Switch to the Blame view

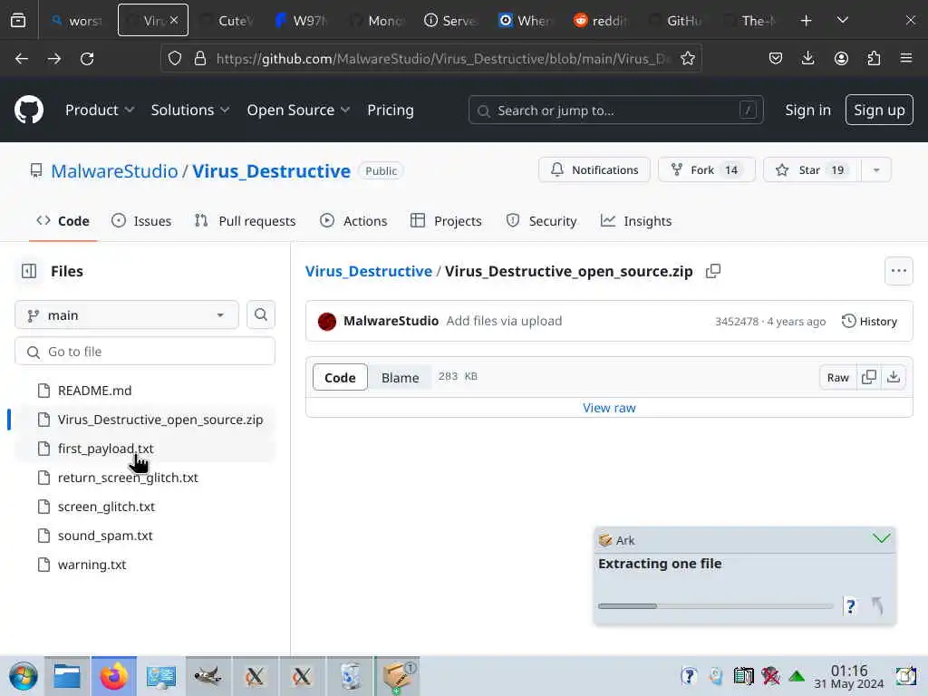pos(400,378)
